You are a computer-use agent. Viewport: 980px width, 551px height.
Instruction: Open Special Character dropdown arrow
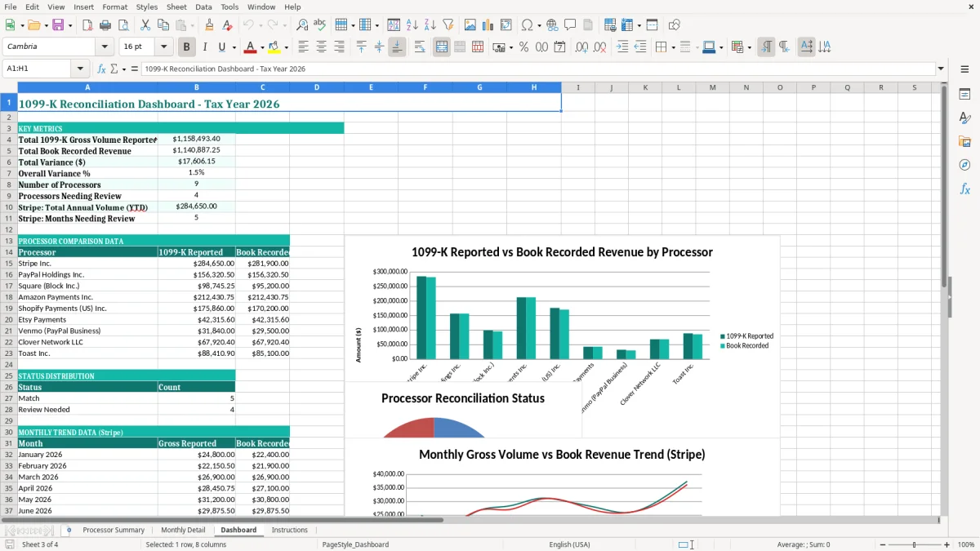540,25
